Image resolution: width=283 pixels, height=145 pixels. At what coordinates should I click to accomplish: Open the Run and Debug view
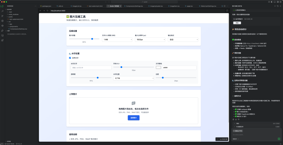pyautogui.click(x=2, y=30)
